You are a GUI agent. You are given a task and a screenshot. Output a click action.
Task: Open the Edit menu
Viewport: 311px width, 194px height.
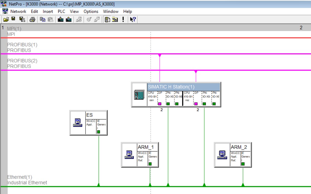click(x=34, y=11)
